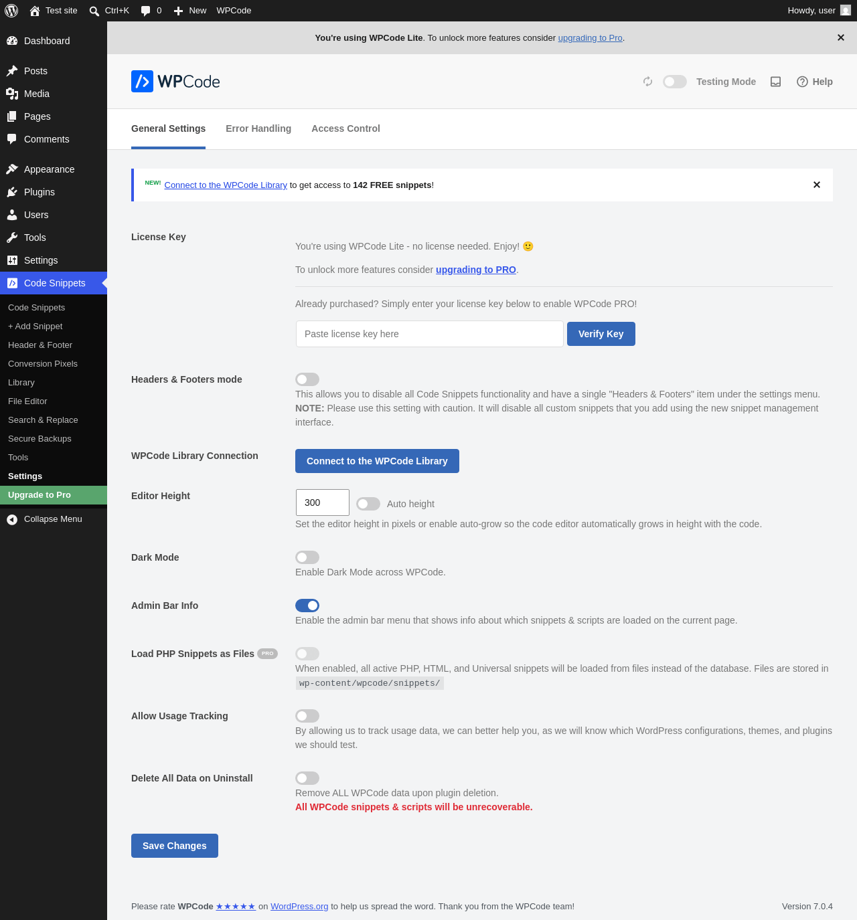857x920 pixels.
Task: Click the Editor Height number field
Action: tap(323, 502)
